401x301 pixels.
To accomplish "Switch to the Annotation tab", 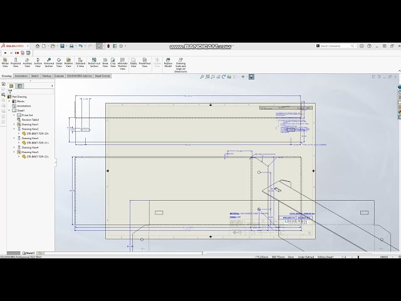I will [x=21, y=76].
